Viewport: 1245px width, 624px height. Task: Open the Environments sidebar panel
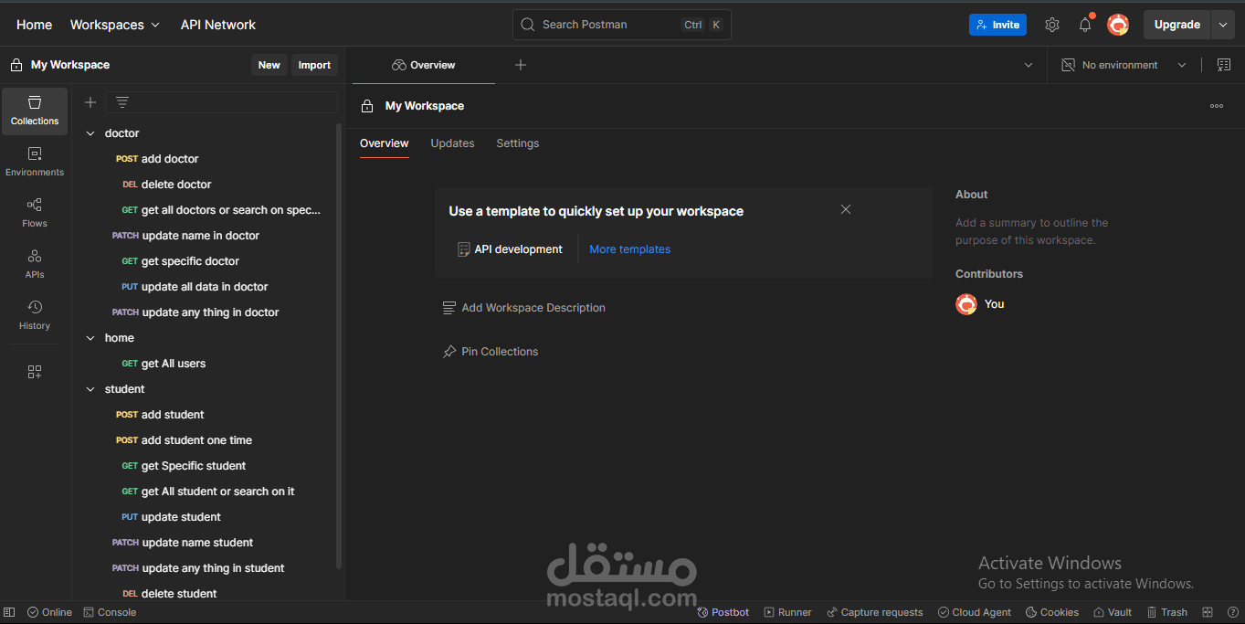[34, 159]
